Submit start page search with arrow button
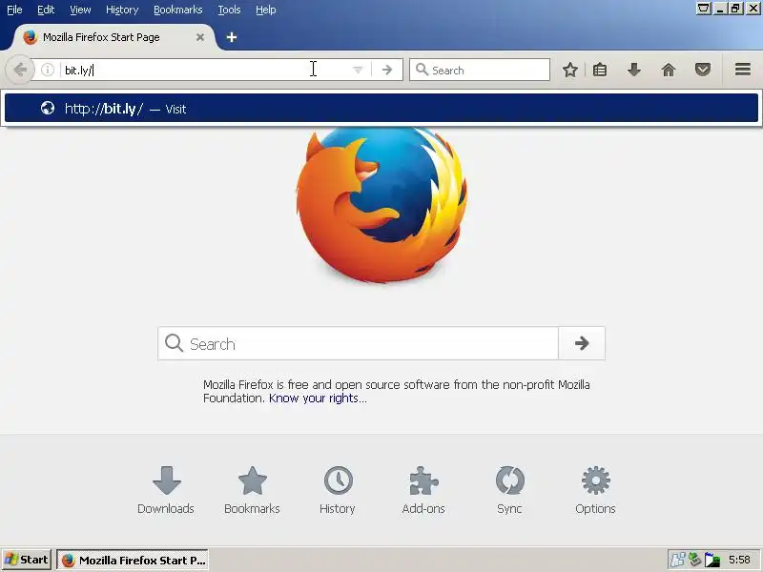The height and width of the screenshot is (572, 763). [582, 343]
